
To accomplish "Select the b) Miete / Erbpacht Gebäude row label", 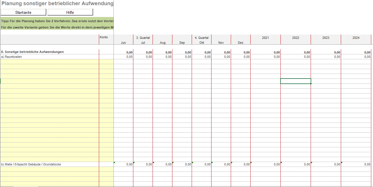I will (31, 164).
